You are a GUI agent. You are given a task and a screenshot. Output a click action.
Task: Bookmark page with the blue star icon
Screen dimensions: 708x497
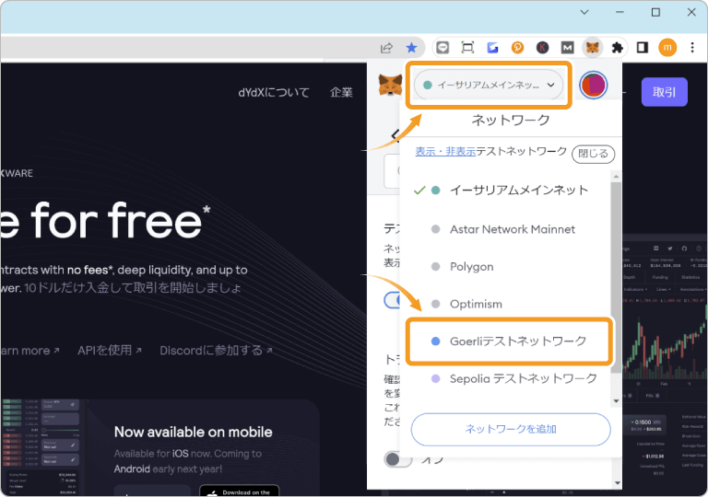tap(411, 47)
